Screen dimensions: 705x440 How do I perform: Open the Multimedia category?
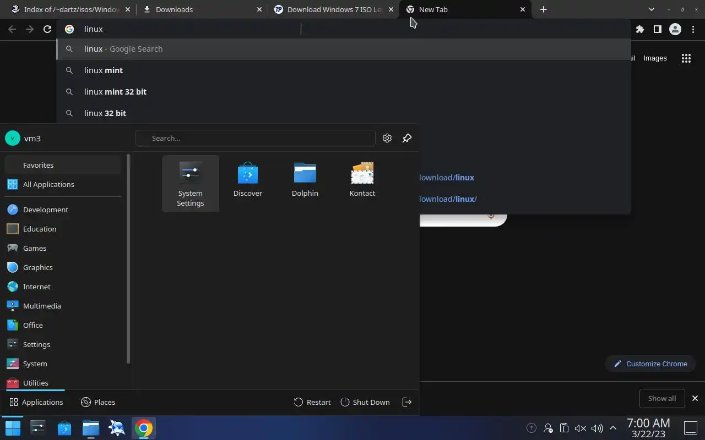[63, 306]
